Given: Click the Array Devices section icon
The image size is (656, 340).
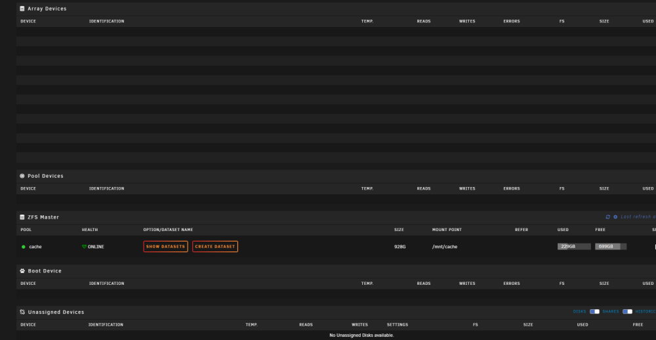Looking at the screenshot, I should 22,9.
